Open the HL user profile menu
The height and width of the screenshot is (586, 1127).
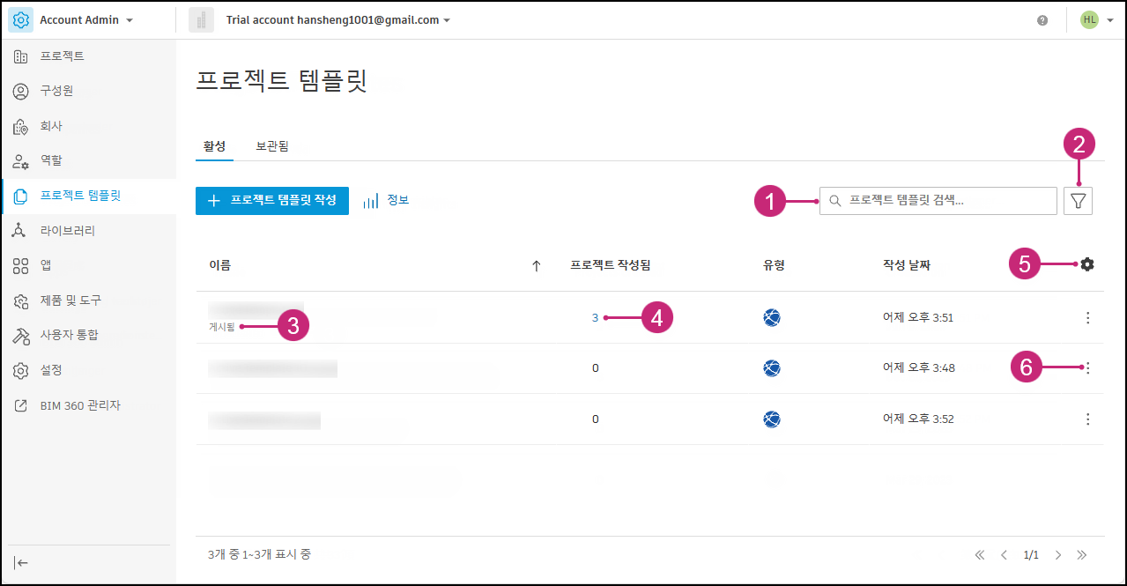point(1096,20)
